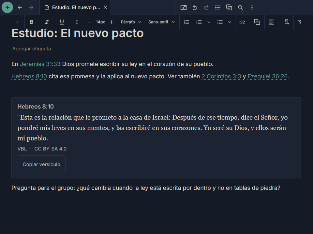Click the 'Agregar etiqueta' tag field

(x=32, y=49)
